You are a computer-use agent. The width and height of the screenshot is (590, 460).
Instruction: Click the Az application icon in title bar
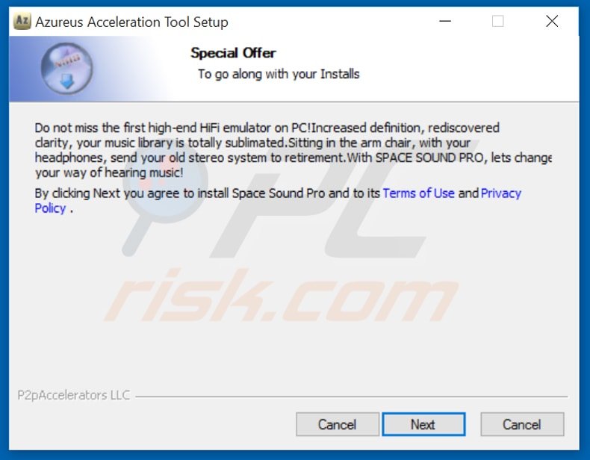click(x=22, y=21)
